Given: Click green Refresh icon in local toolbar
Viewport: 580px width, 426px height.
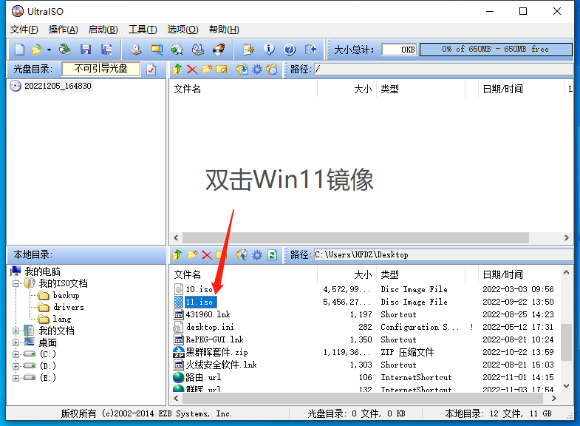Looking at the screenshot, I should 272,254.
